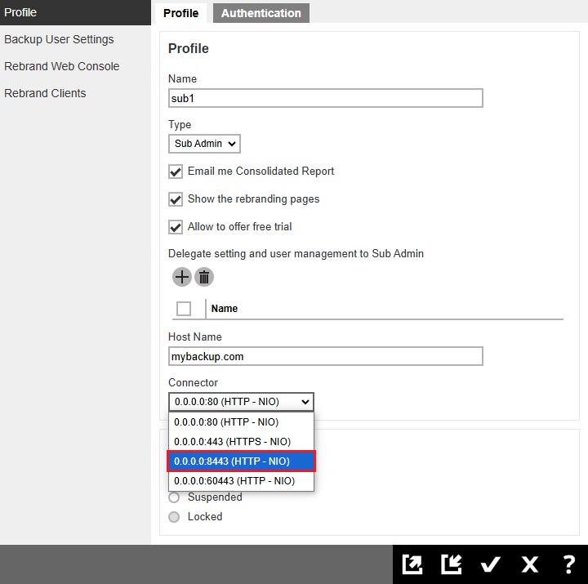The image size is (588, 584).
Task: Open the Type dropdown showing Sub Admin
Action: tap(205, 144)
